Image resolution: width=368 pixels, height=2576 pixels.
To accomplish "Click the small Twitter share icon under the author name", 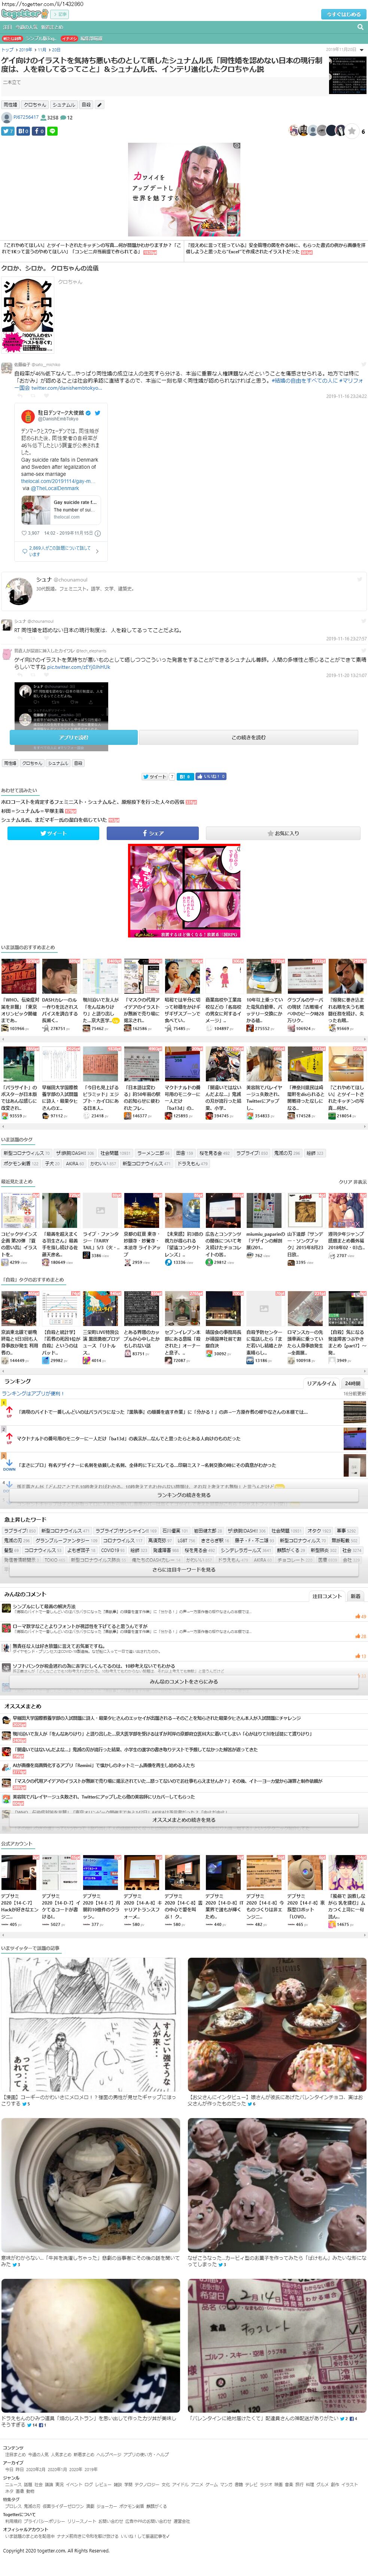I will (x=7, y=131).
